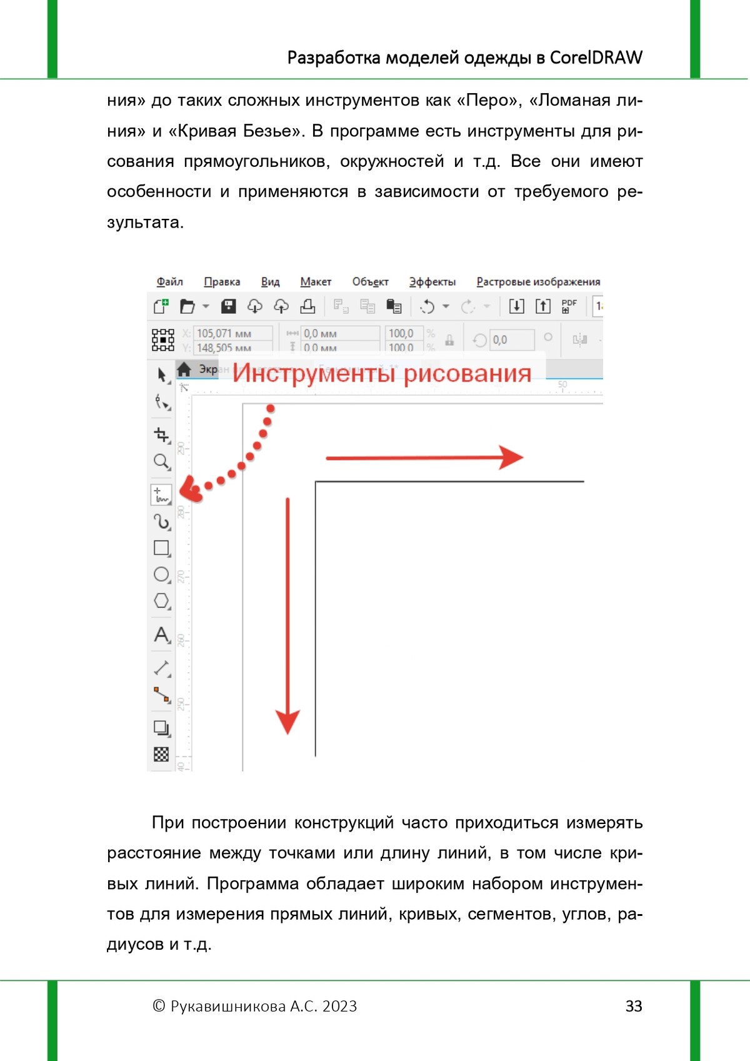
Task: Expand the Open folder dropdown arrow
Action: click(x=206, y=306)
